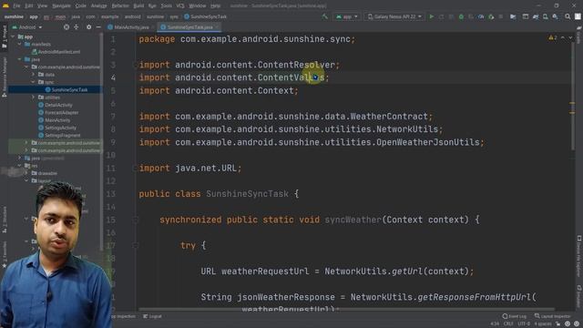Click UTF-8 encoding in status bar
The image size is (583, 328).
point(524,324)
